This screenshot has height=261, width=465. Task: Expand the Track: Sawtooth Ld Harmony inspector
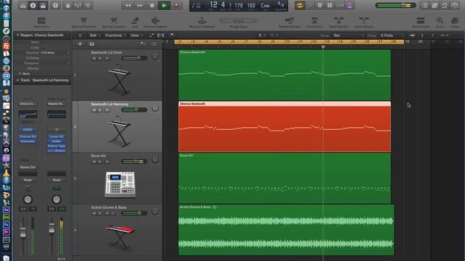coord(17,80)
